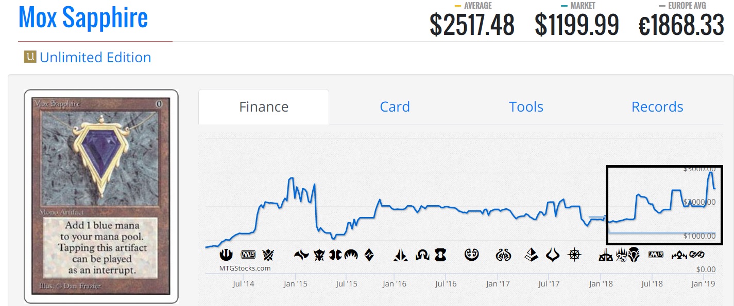
Task: Click the Unlimited Edition set icon
Action: pos(30,57)
